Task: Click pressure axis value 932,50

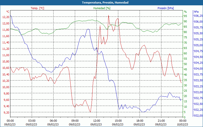Action: pyautogui.click(x=198, y=104)
